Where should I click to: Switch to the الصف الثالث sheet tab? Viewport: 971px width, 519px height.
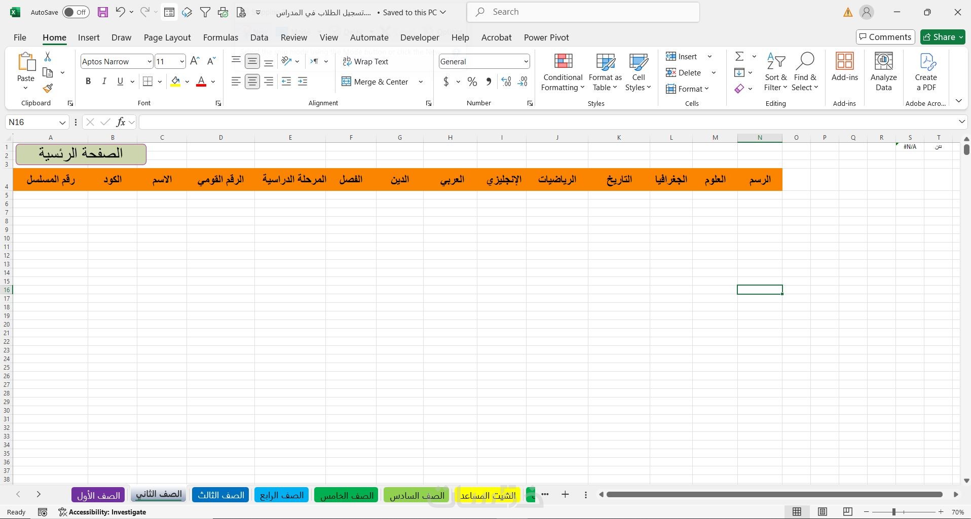point(220,495)
